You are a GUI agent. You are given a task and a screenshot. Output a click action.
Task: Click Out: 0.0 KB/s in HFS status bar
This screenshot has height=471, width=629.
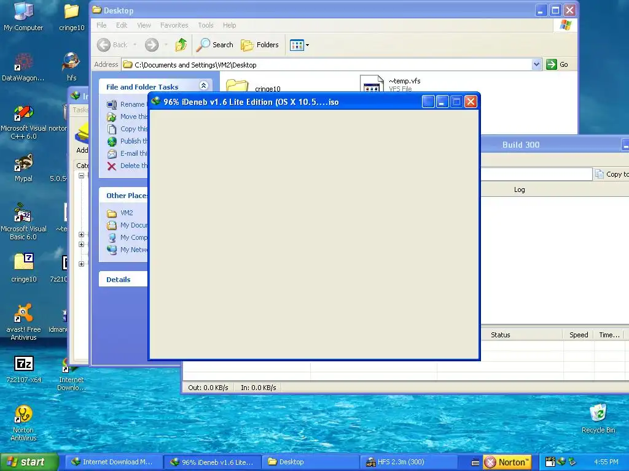pyautogui.click(x=208, y=388)
